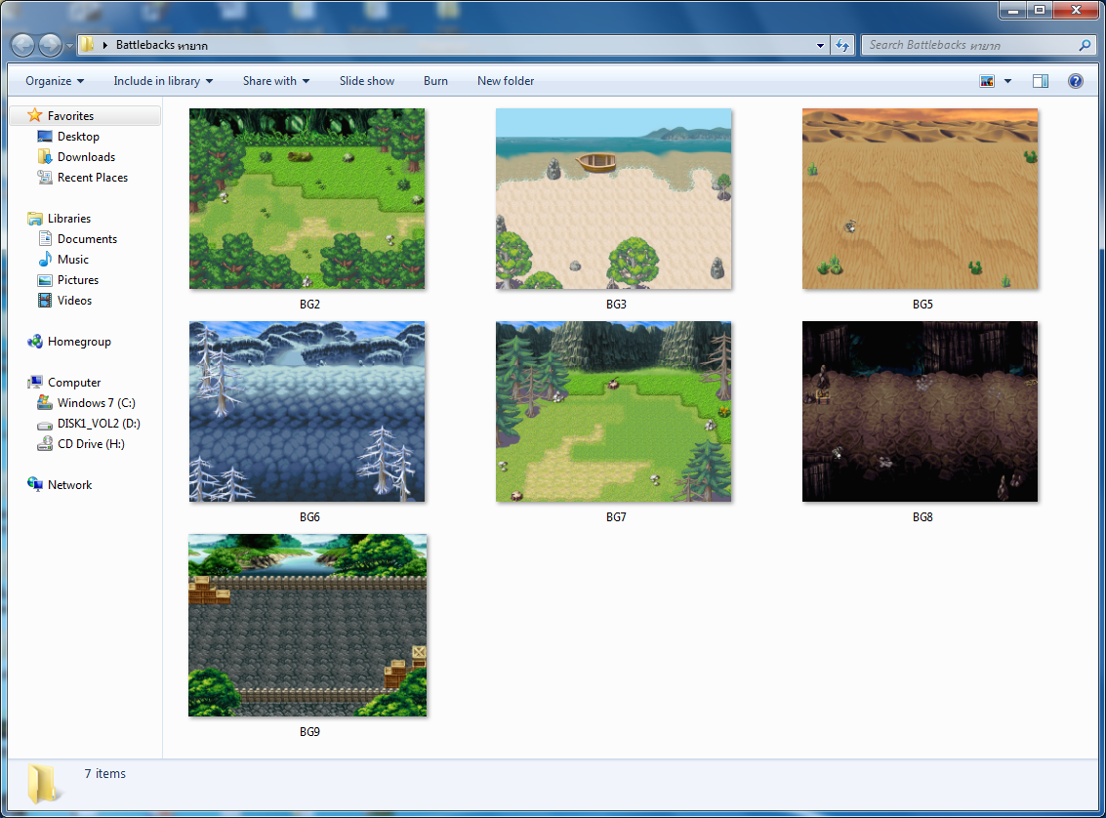
Task: Open CD Drive (H:)
Action: pyautogui.click(x=91, y=443)
